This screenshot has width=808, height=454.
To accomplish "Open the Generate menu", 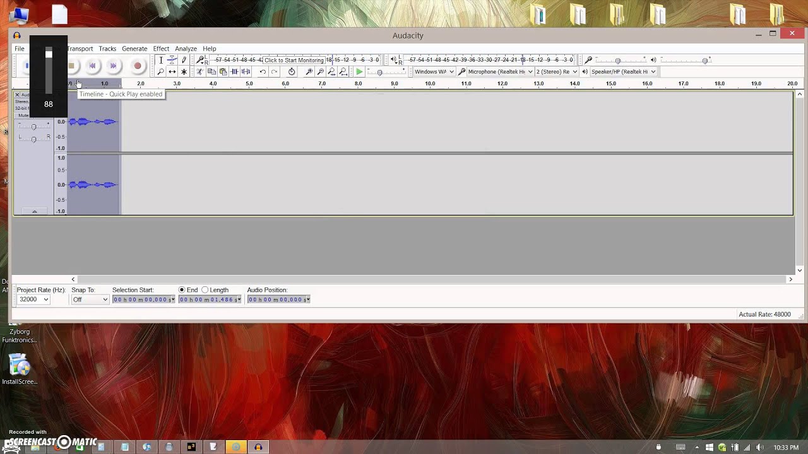I will click(134, 49).
